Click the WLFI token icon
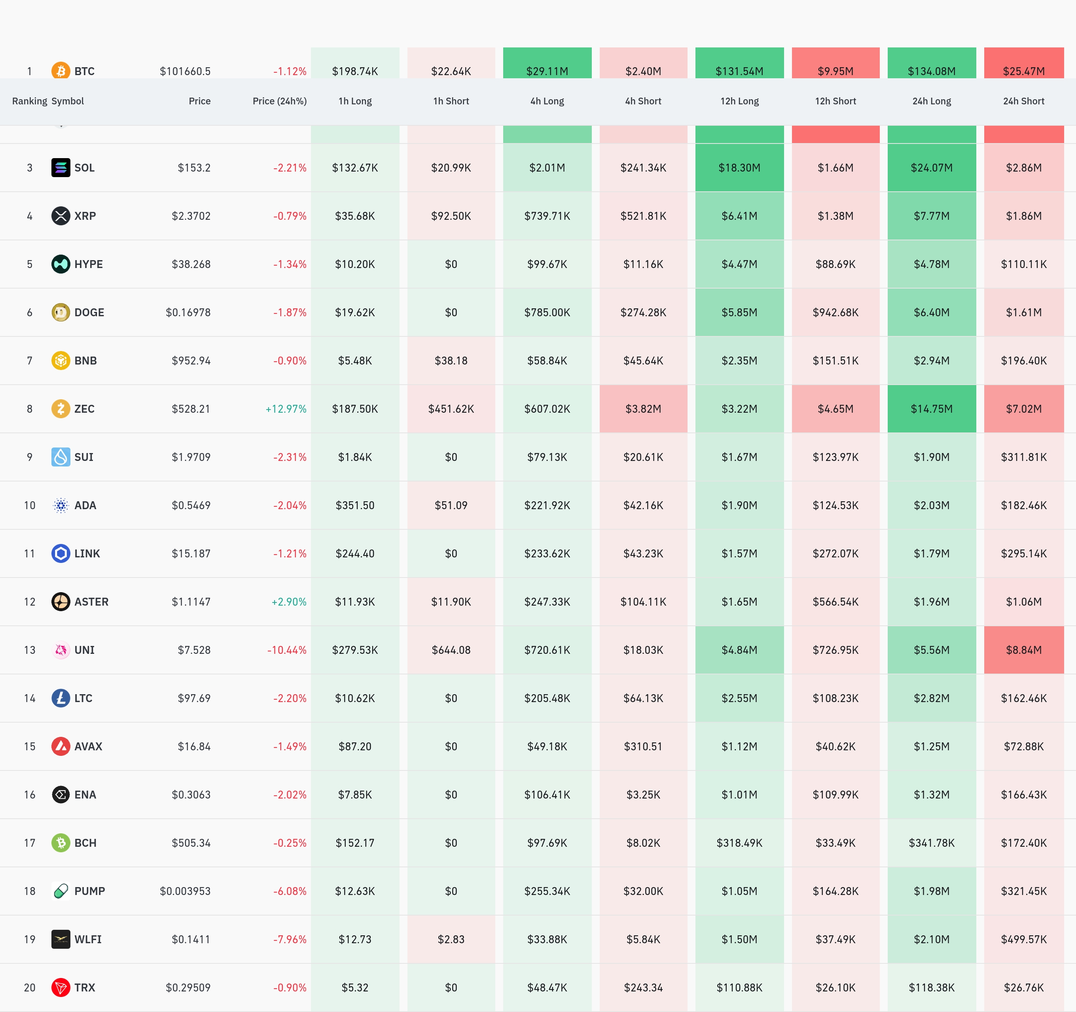 [x=61, y=939]
